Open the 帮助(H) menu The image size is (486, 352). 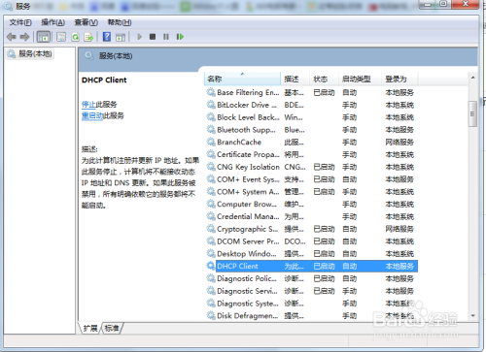click(120, 22)
